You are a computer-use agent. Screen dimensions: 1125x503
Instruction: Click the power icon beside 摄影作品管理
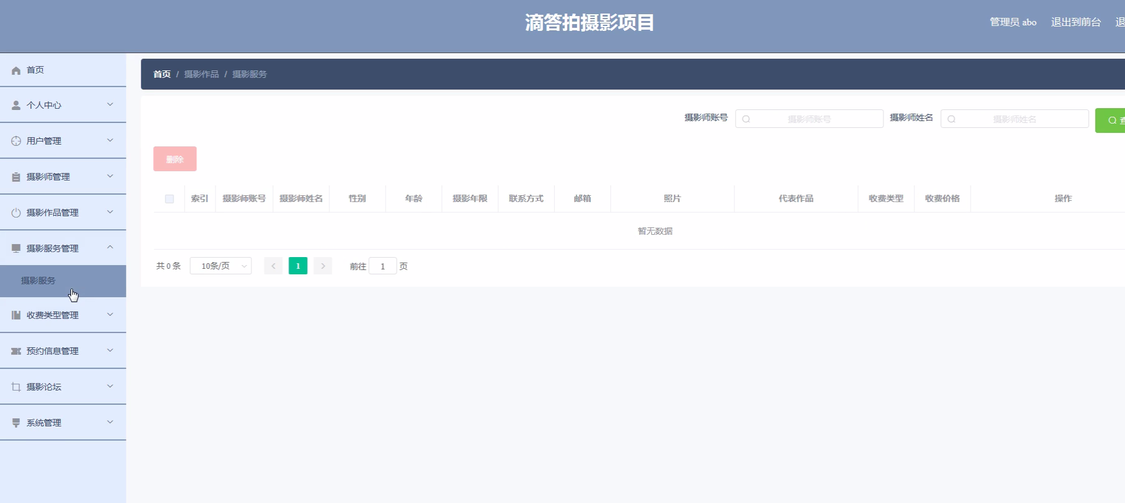16,213
